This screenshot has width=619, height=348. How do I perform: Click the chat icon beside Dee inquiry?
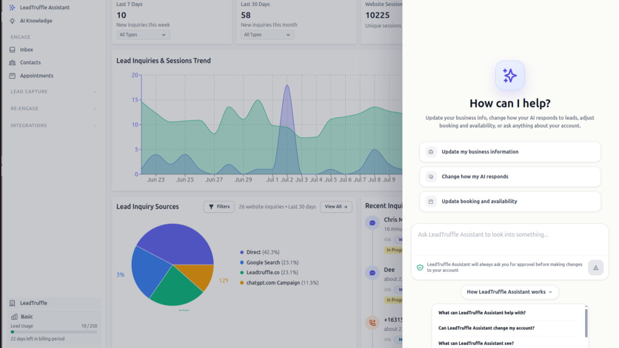(x=372, y=273)
